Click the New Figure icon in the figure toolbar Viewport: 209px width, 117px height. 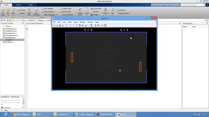[54, 25]
